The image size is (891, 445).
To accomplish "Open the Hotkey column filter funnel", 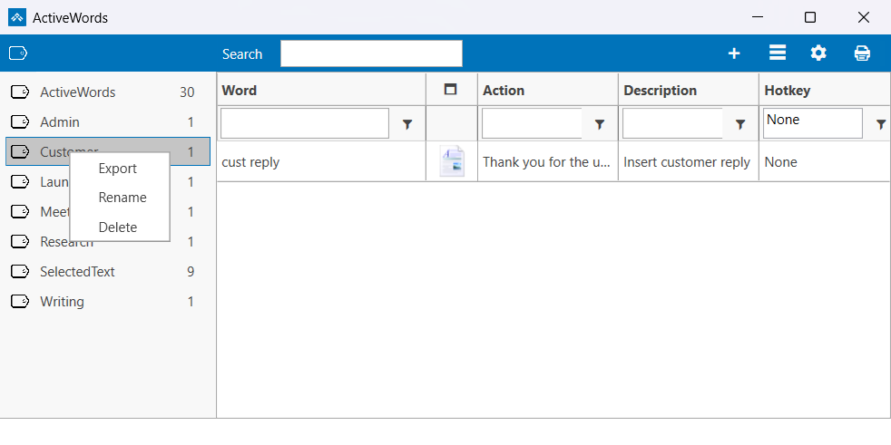I will coord(881,124).
